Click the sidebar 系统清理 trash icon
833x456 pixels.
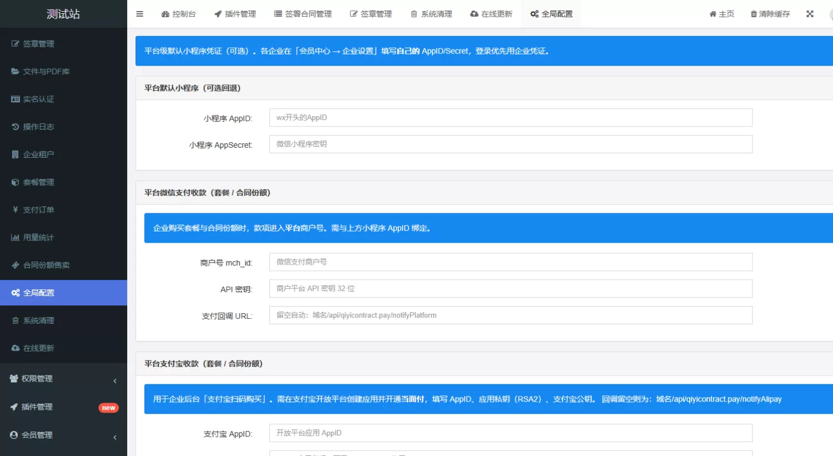16,321
